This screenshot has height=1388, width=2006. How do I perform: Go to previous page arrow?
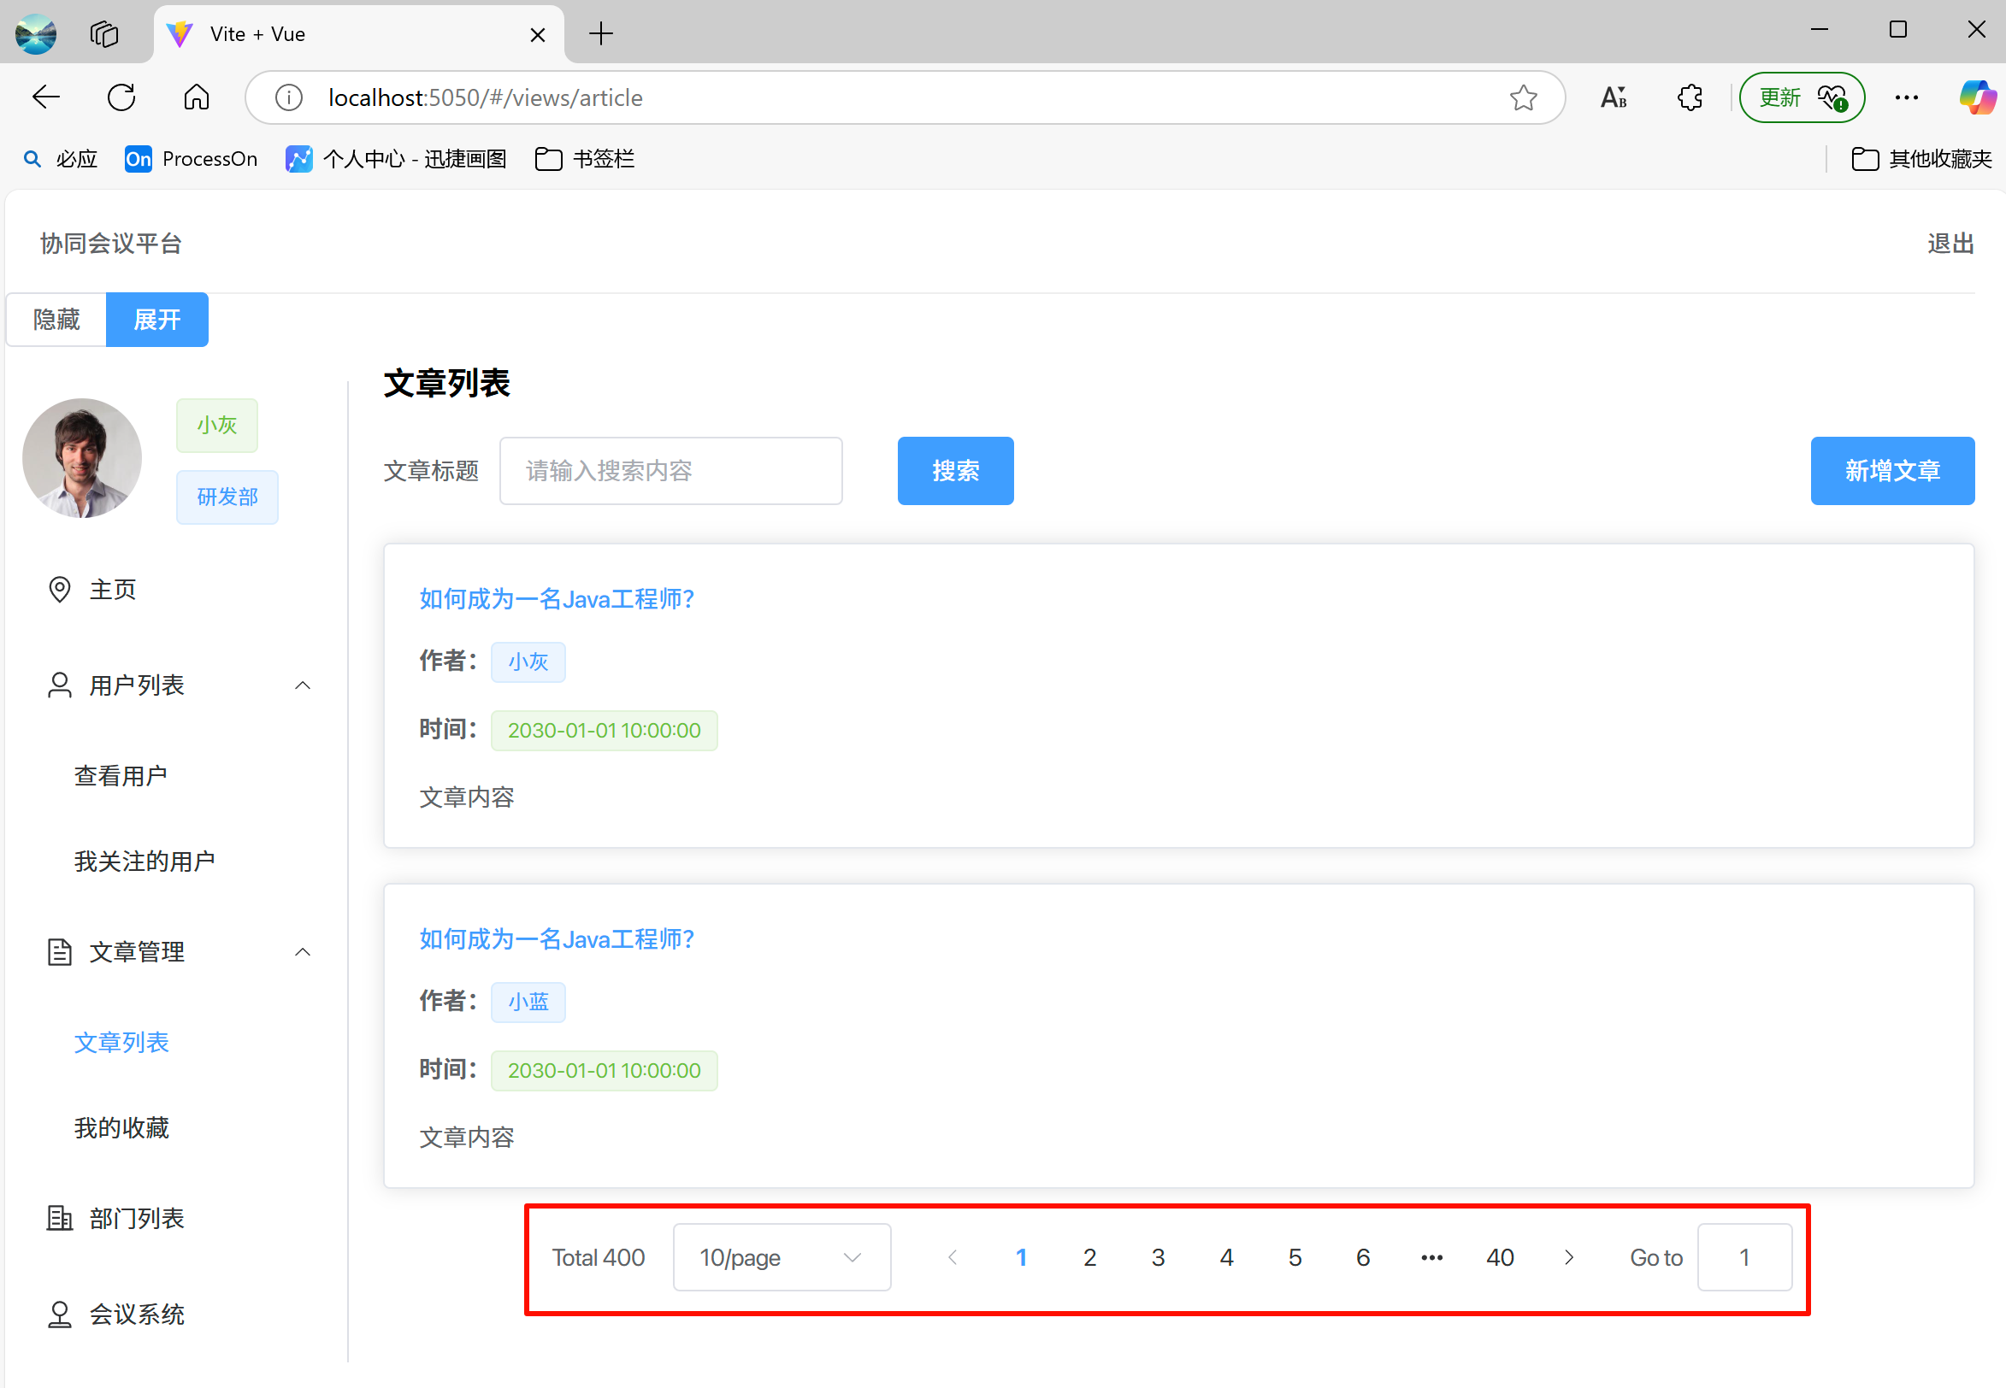click(953, 1257)
